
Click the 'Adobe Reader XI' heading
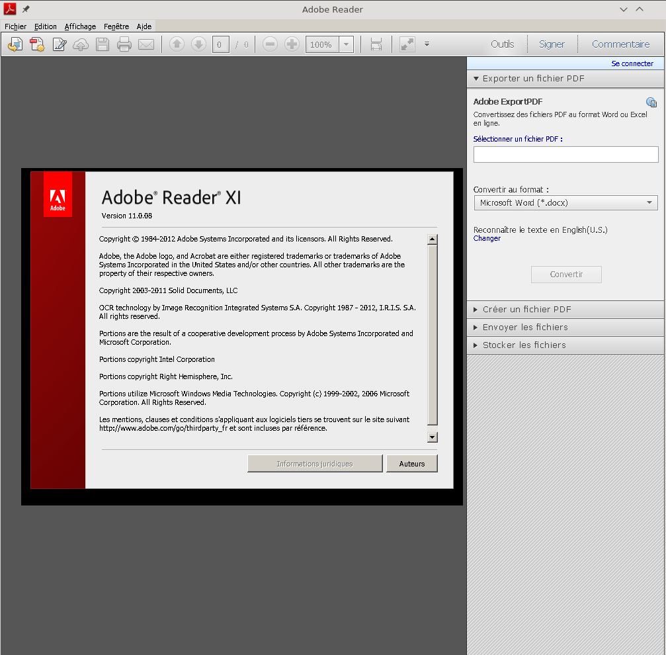(x=171, y=198)
